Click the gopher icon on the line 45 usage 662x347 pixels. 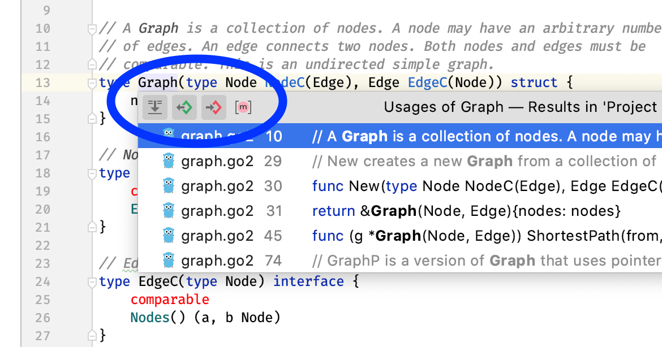pos(169,236)
